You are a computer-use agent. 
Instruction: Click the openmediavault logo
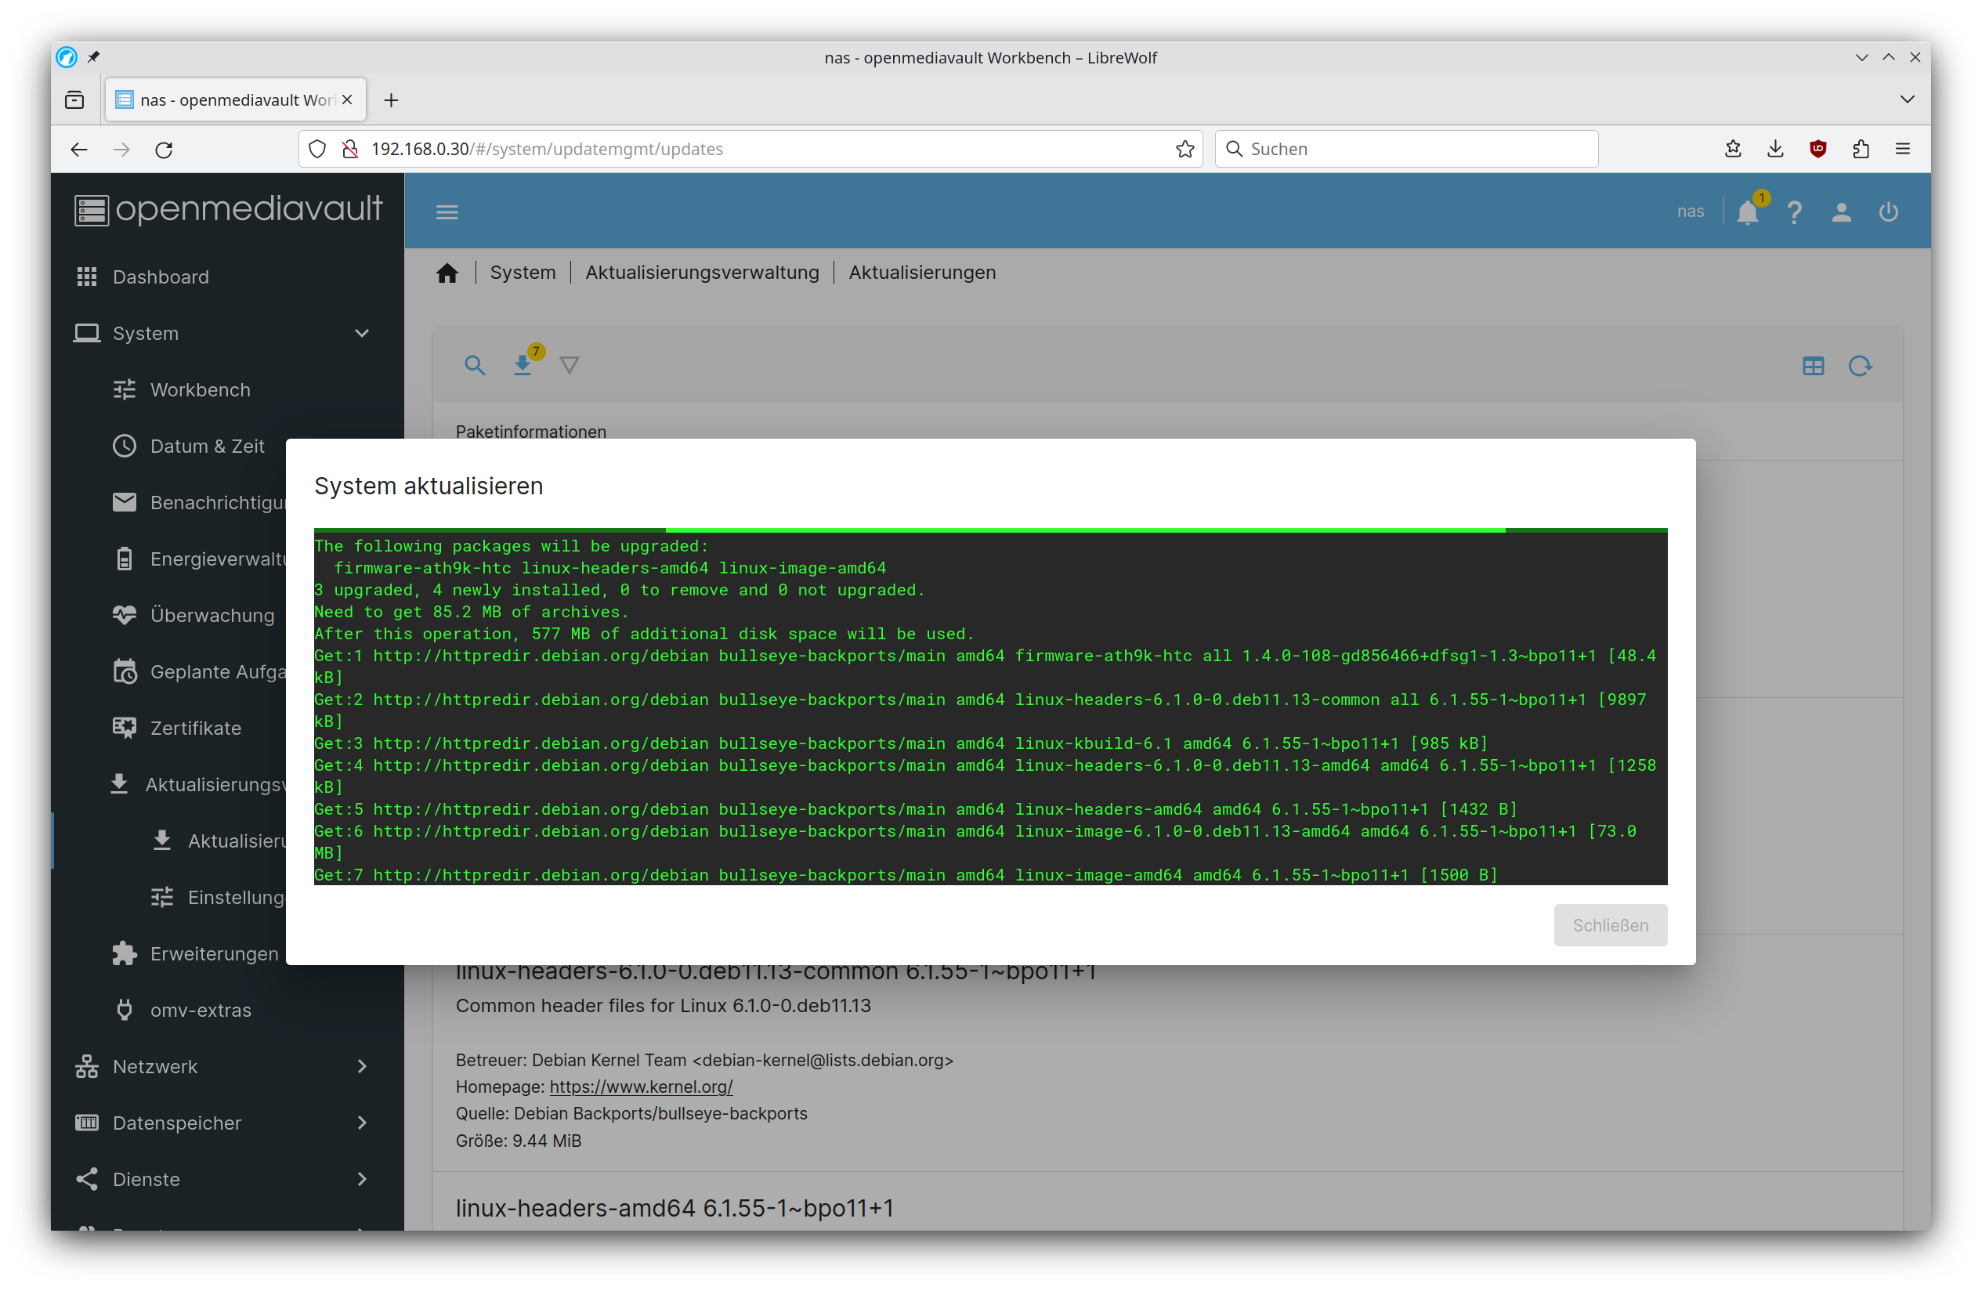[227, 209]
